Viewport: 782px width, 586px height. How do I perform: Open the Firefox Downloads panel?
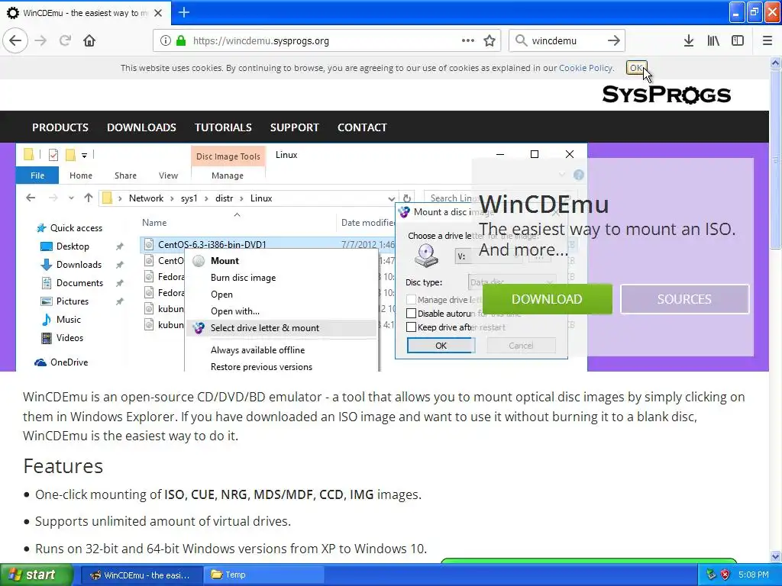(x=689, y=40)
